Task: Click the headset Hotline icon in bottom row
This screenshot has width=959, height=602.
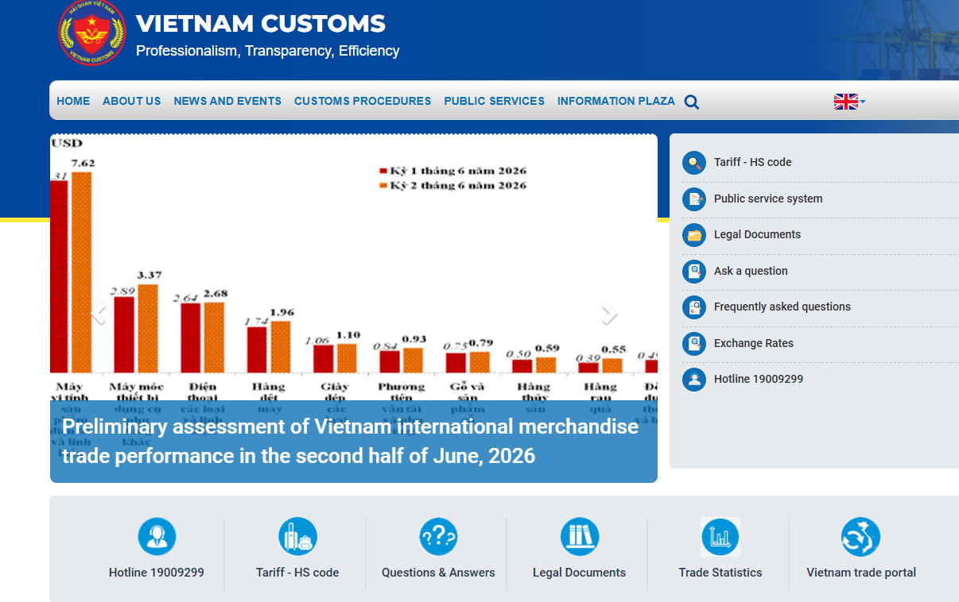Action: (x=157, y=536)
